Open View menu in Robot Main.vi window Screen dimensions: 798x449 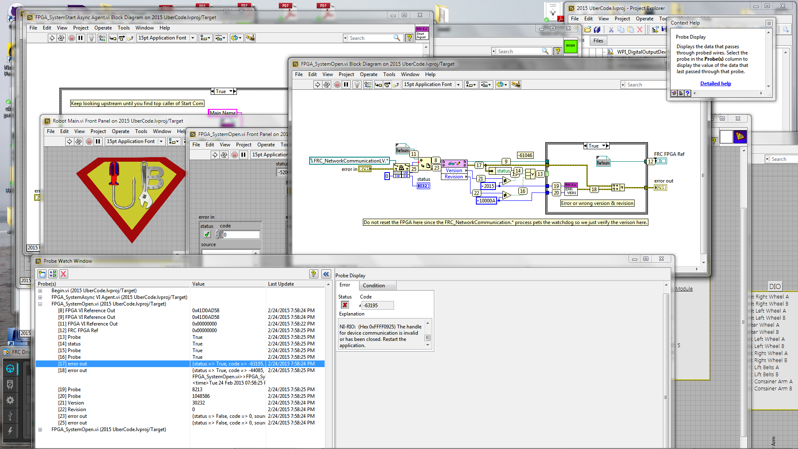[x=79, y=131]
